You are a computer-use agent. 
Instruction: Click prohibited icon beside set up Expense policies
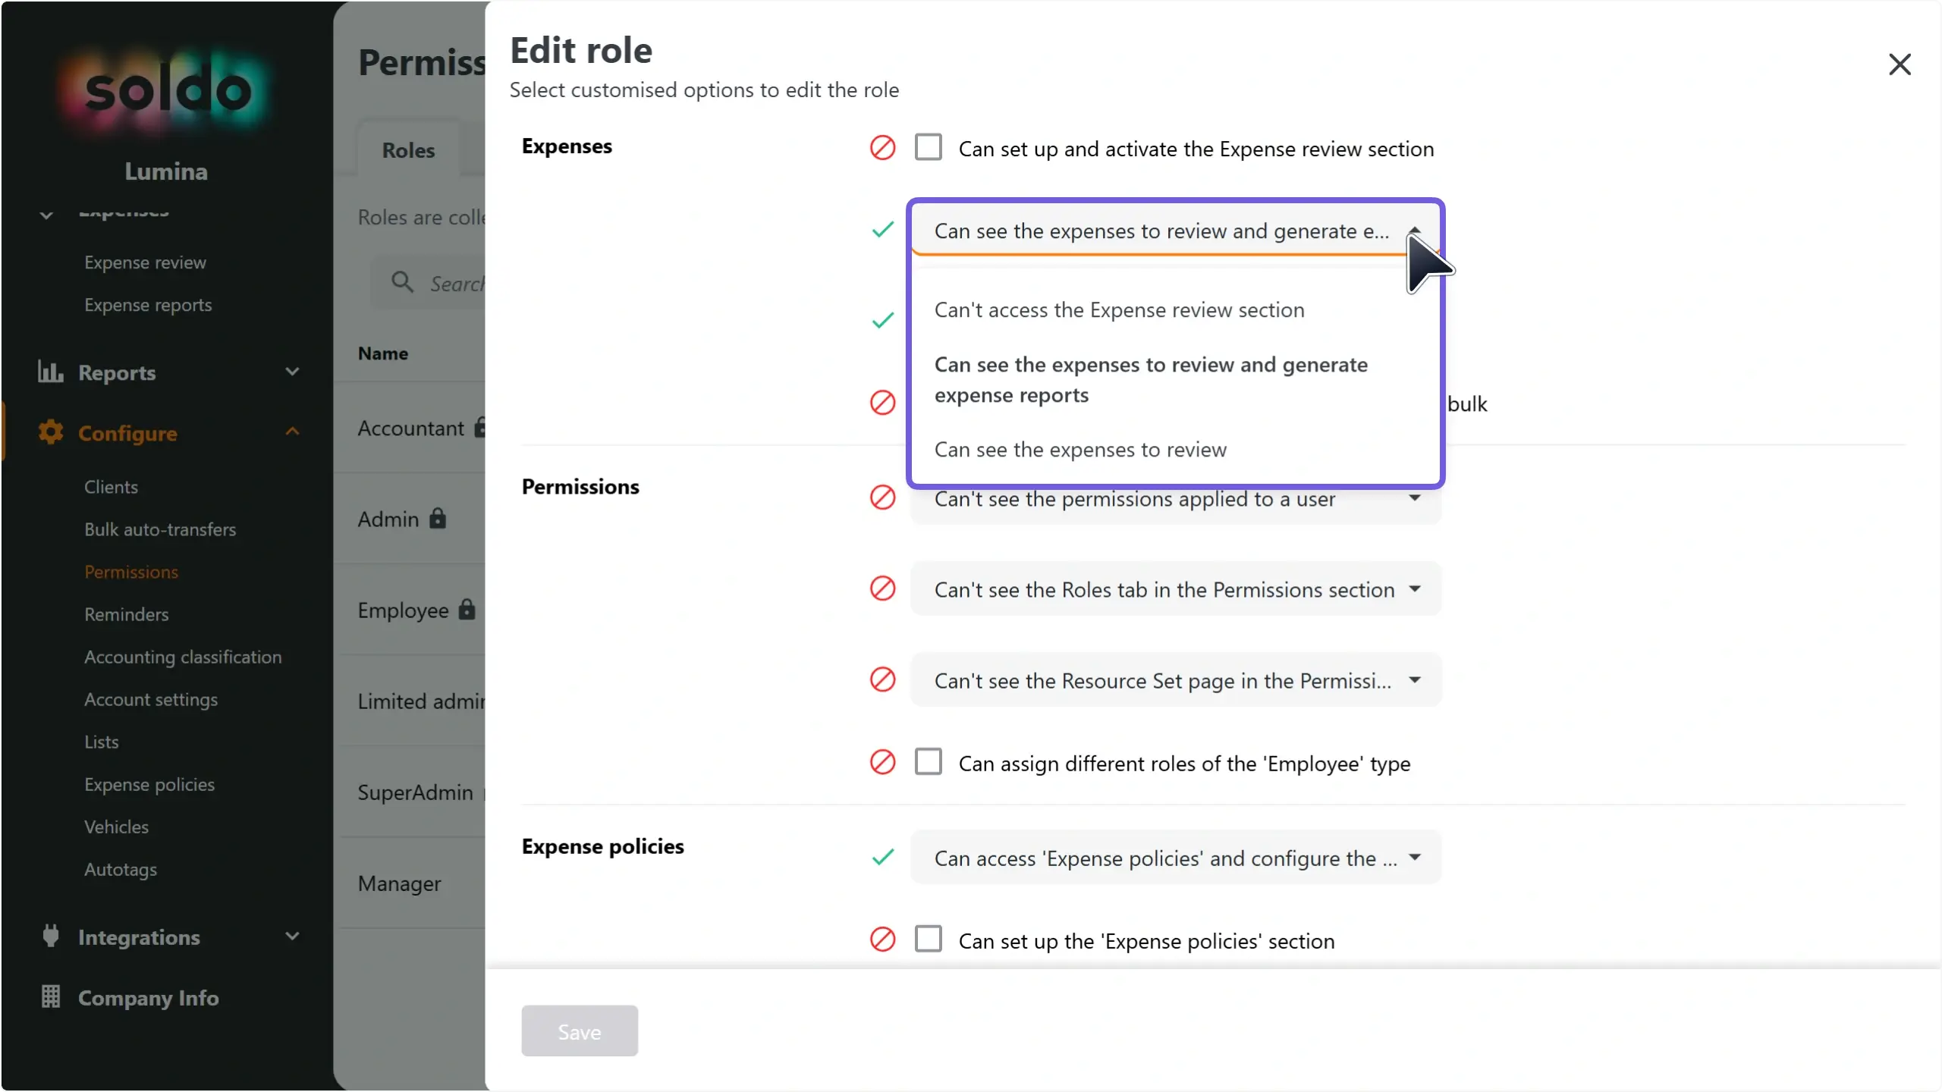882,940
